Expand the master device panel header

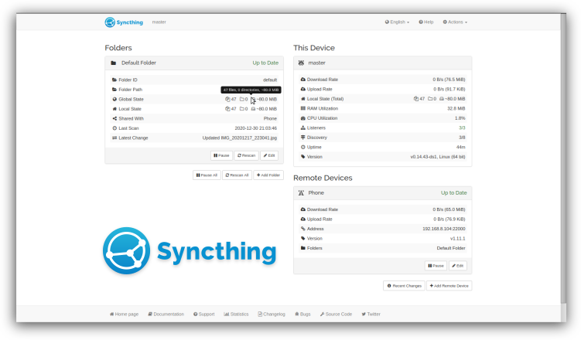382,63
